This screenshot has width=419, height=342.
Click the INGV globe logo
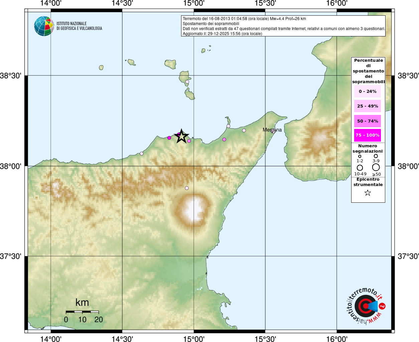coord(44,26)
